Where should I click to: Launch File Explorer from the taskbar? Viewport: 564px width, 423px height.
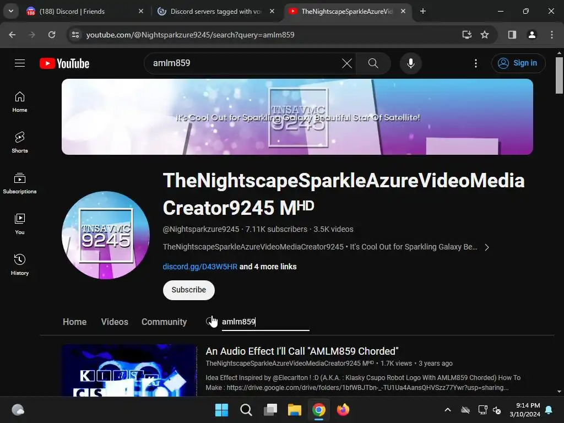(295, 410)
